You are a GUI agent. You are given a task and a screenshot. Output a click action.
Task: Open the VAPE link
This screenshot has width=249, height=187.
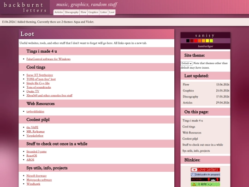tap(32, 127)
